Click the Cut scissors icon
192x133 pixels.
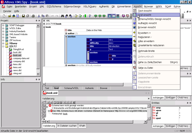tap(39, 16)
